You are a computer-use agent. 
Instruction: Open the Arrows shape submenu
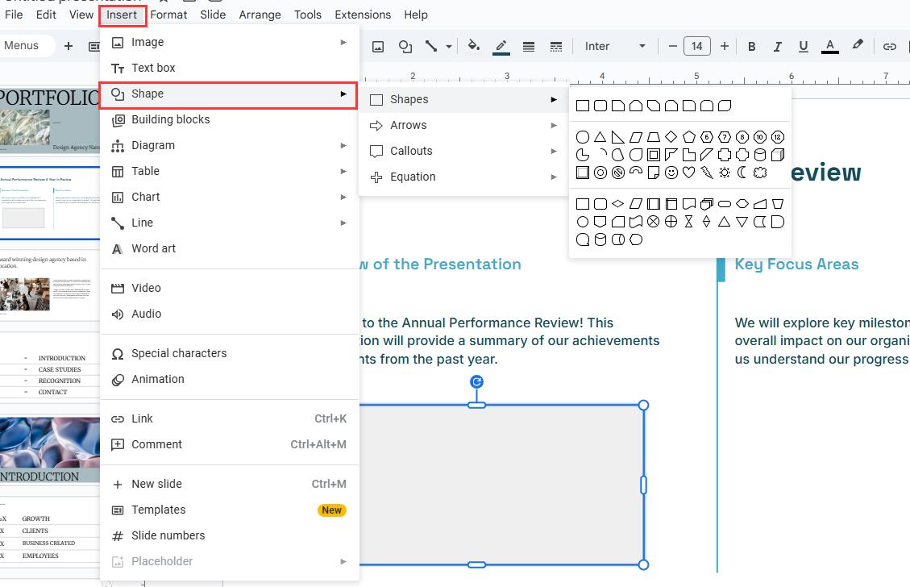(x=463, y=126)
